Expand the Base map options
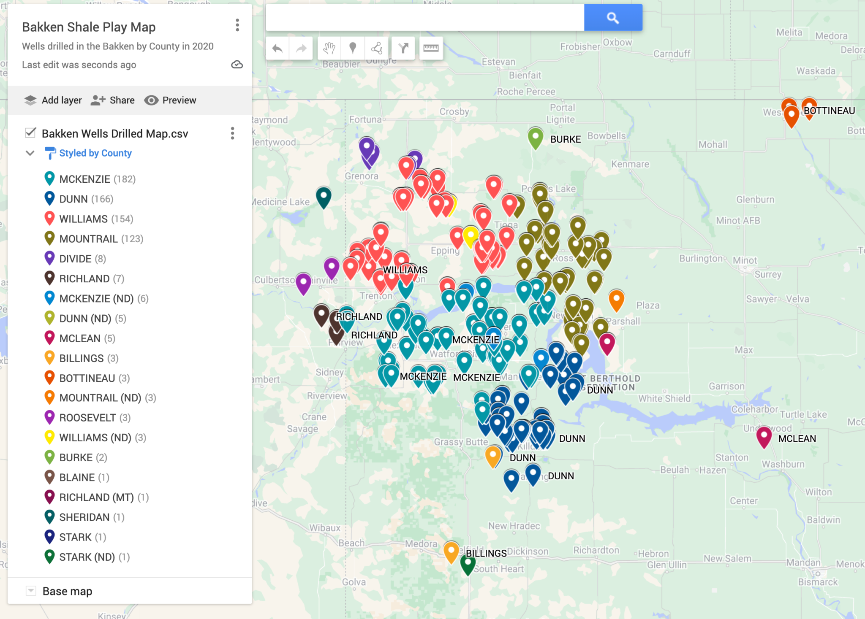Image resolution: width=865 pixels, height=619 pixels. [x=31, y=591]
